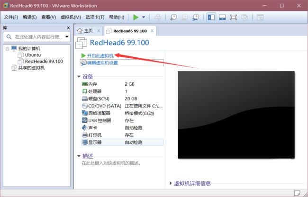Click the revert to snapshot toolbar icon
This screenshot has height=197, width=308.
point(184,17)
